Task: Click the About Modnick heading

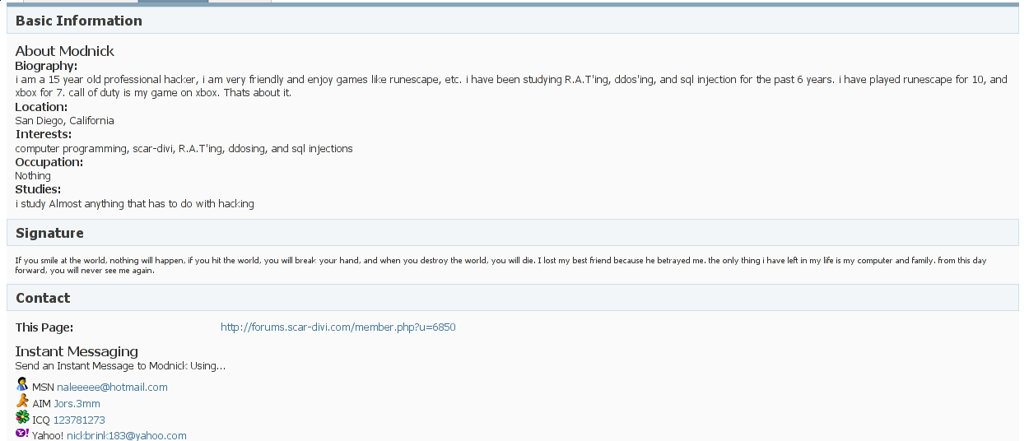Action: pyautogui.click(x=64, y=51)
